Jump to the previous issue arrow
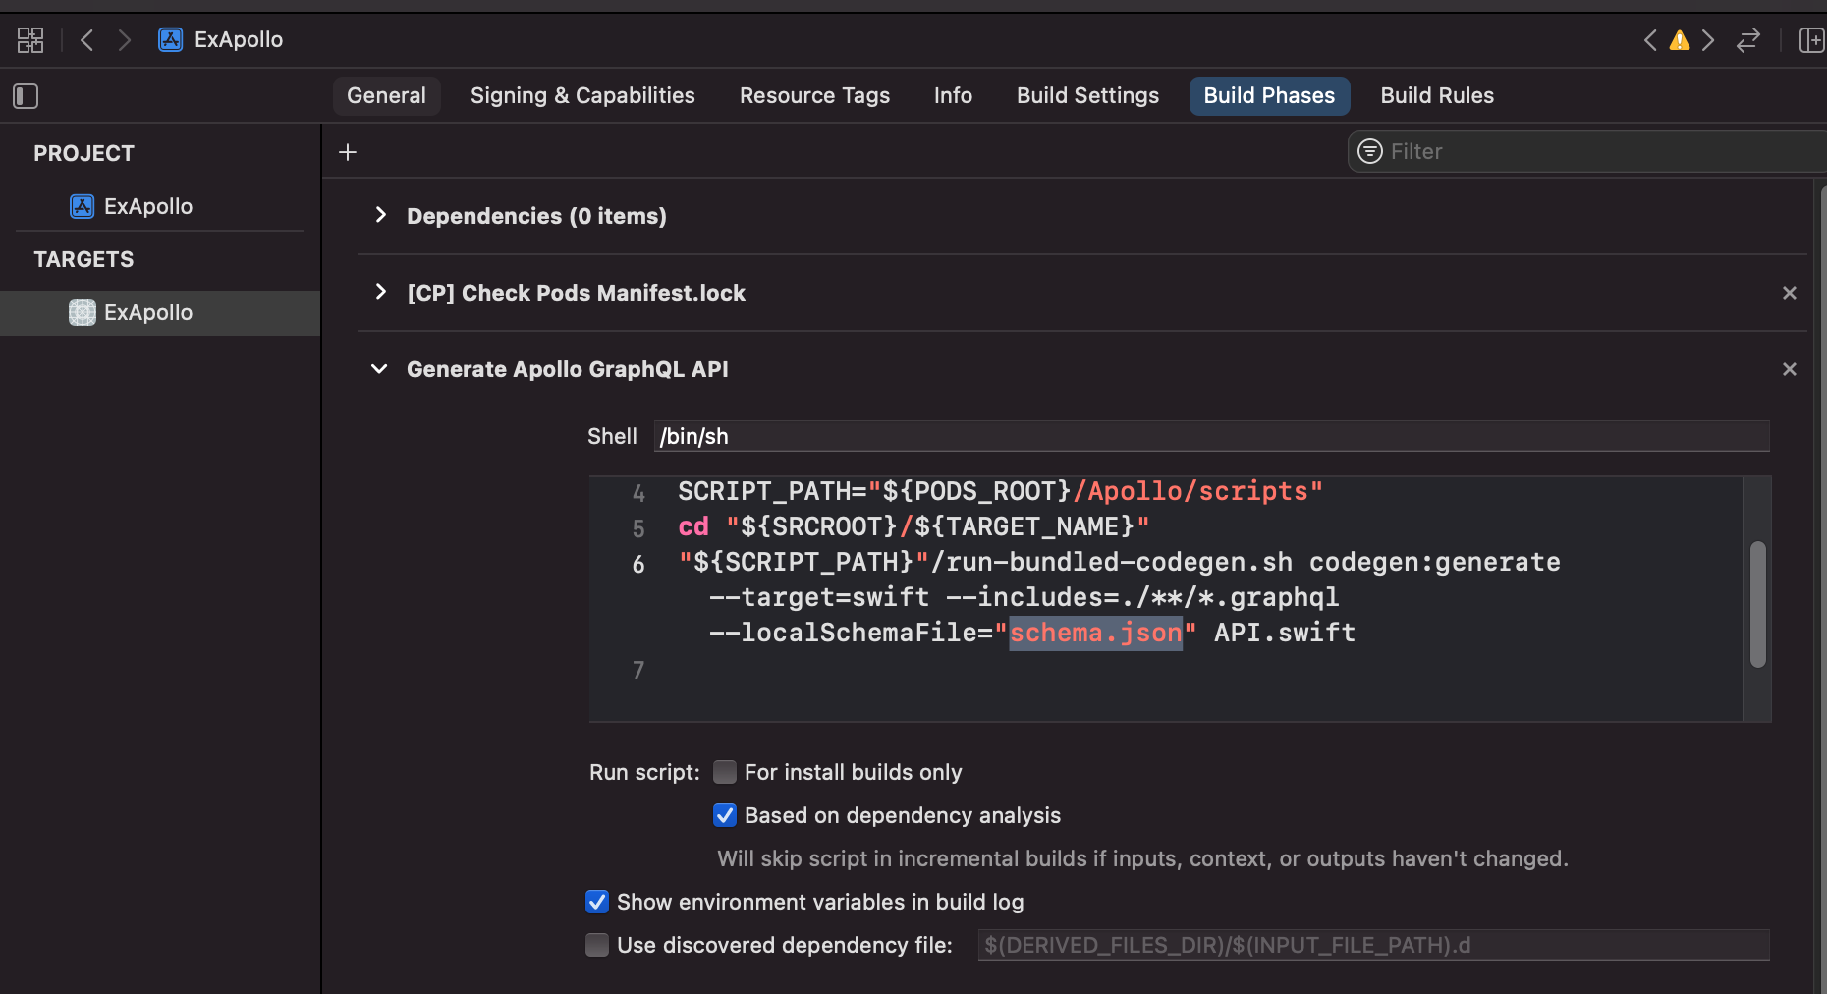 (x=1650, y=40)
